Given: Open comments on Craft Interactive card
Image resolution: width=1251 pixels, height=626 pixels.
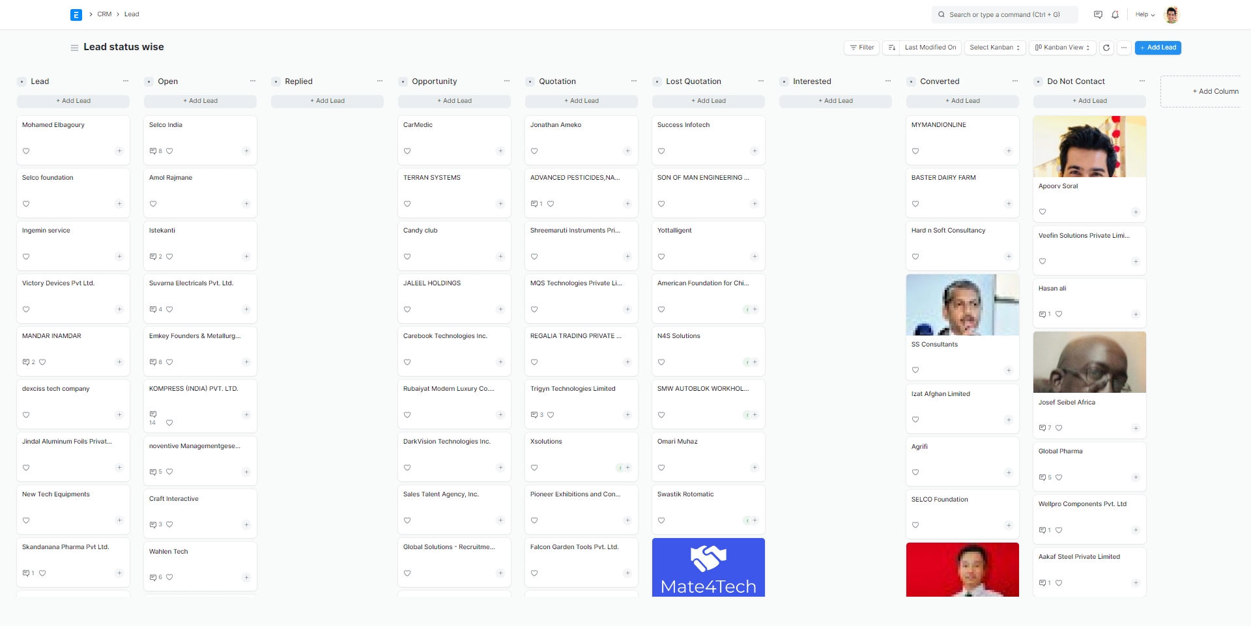Looking at the screenshot, I should 156,524.
